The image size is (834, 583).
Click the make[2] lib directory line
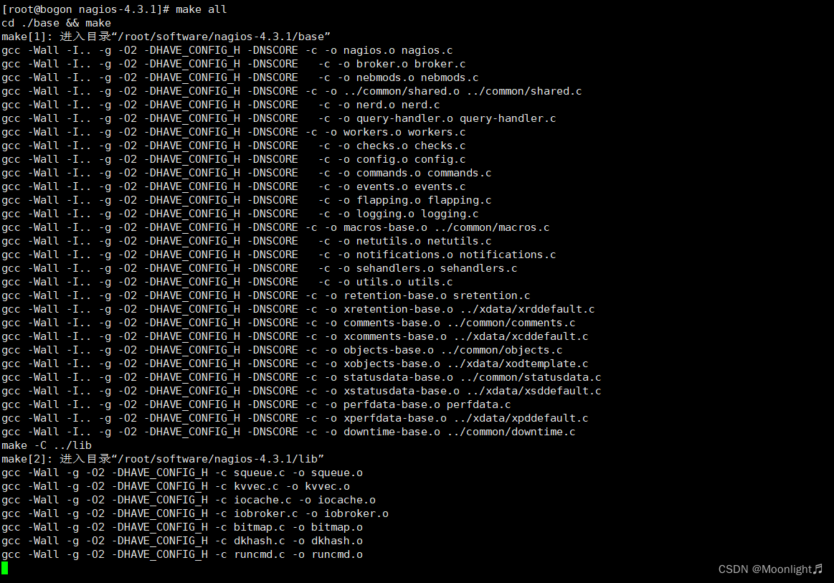click(x=163, y=459)
